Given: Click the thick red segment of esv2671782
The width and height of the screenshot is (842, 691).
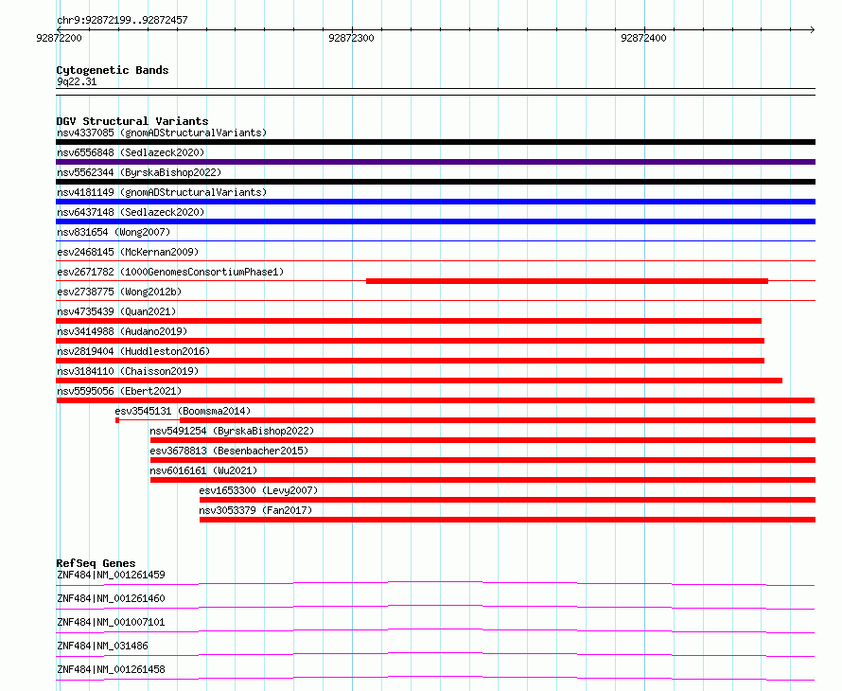Looking at the screenshot, I should 567,281.
